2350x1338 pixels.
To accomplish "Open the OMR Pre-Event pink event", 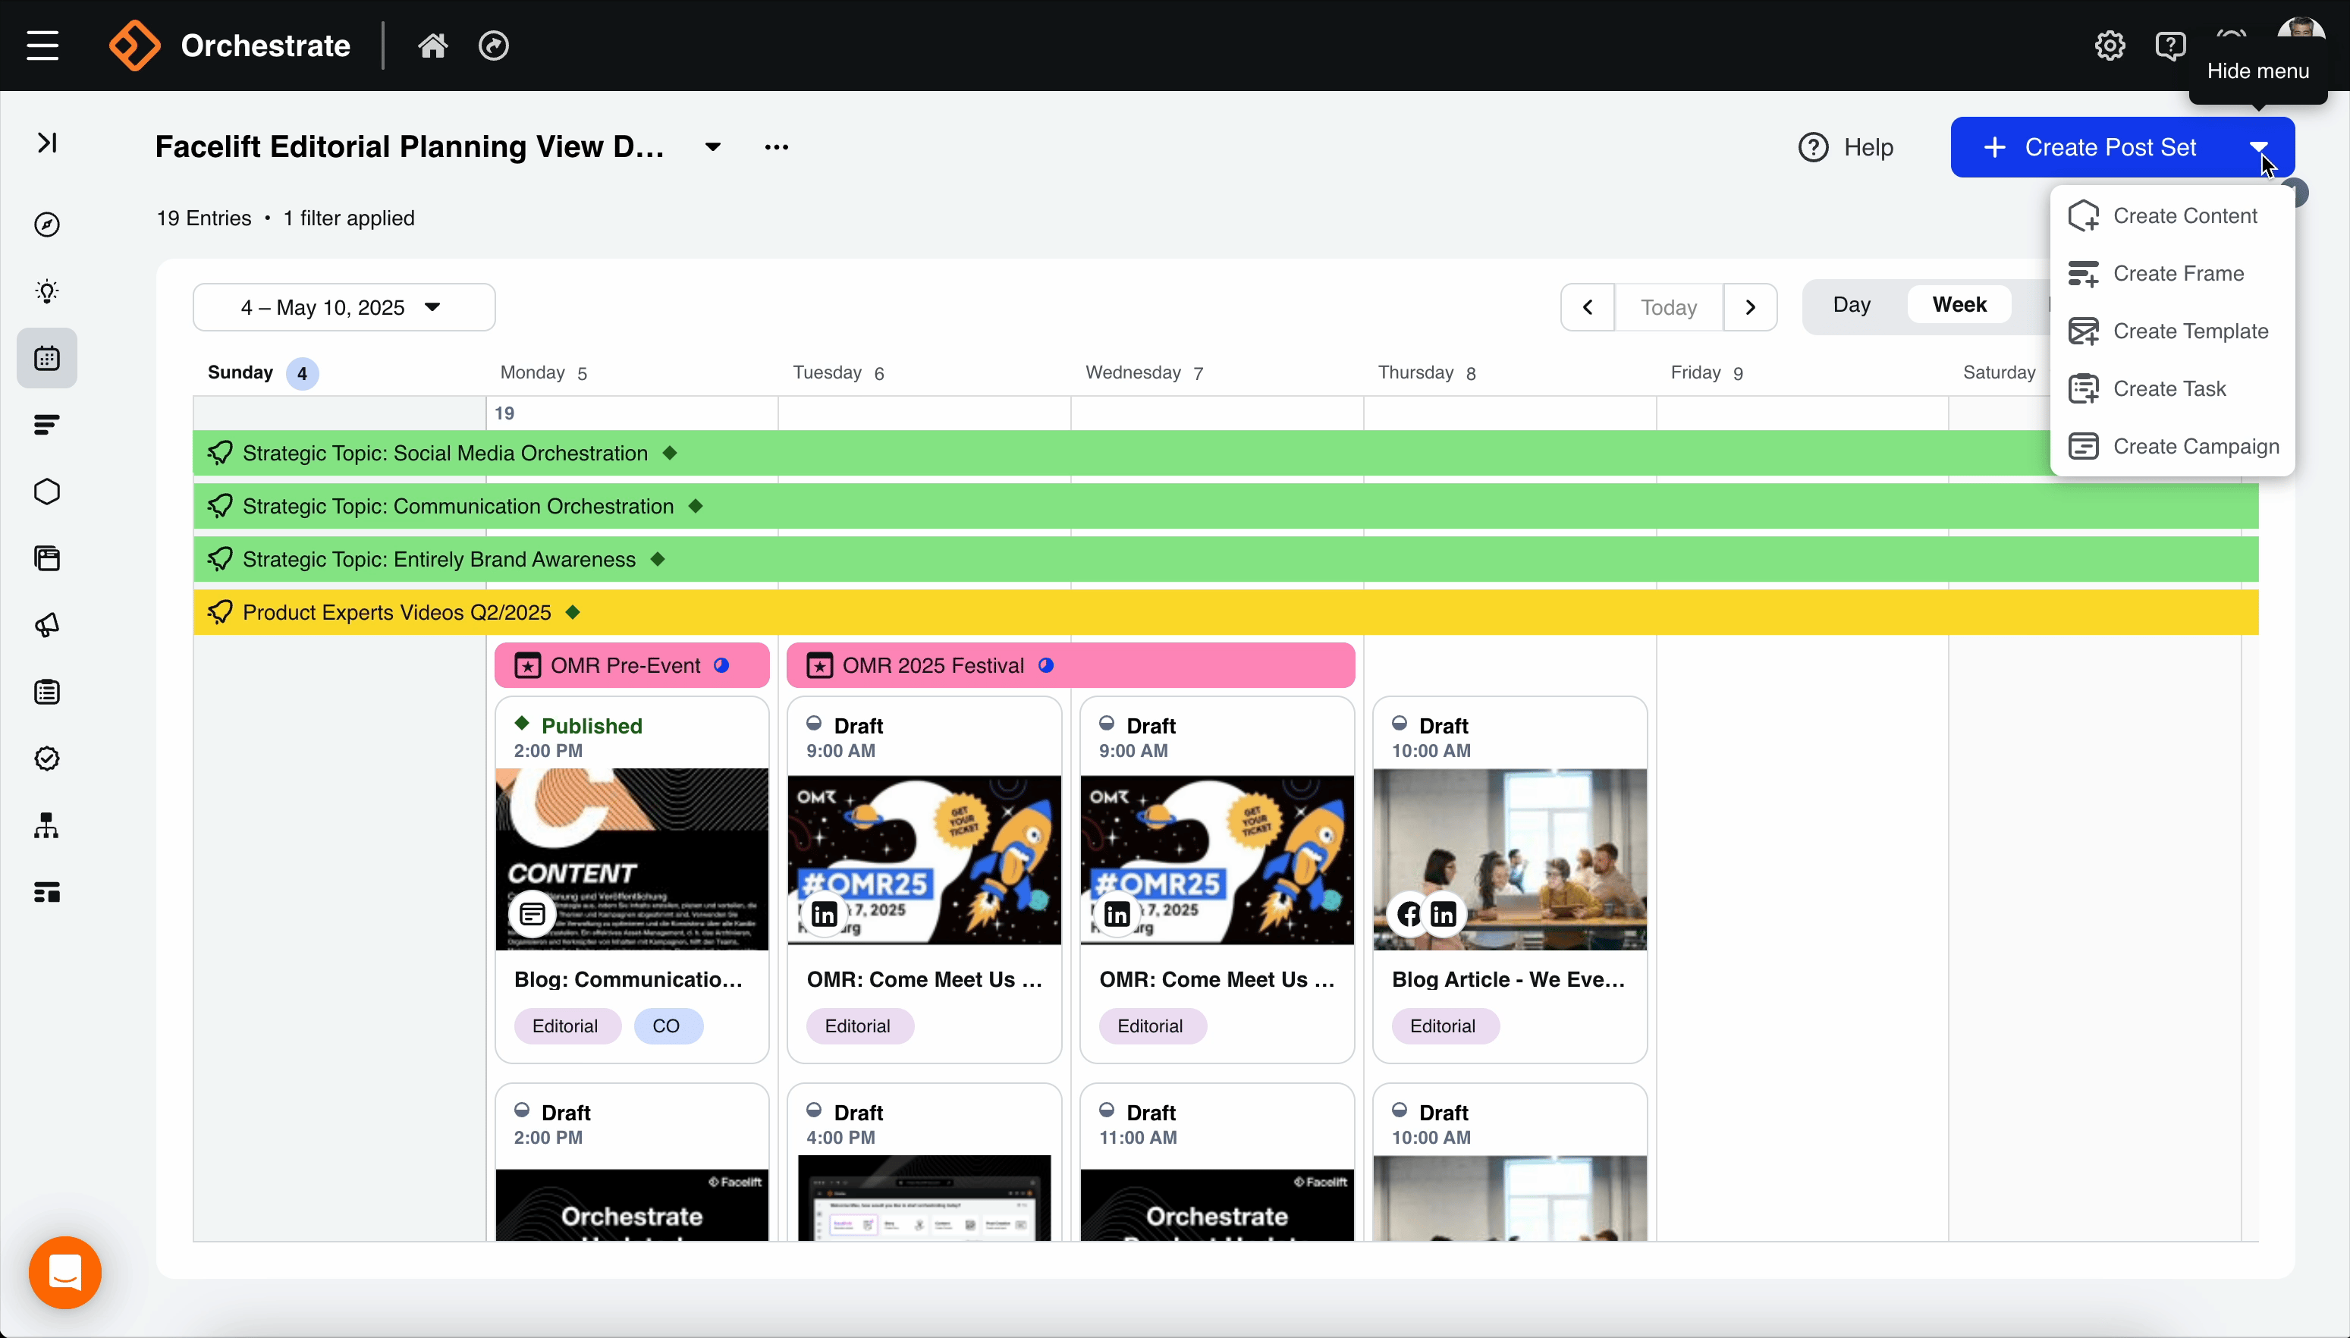I will pos(633,665).
